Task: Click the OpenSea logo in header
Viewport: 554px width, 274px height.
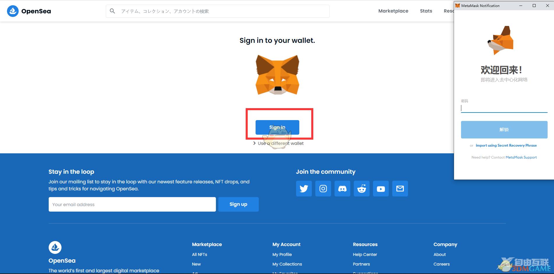Action: [29, 11]
